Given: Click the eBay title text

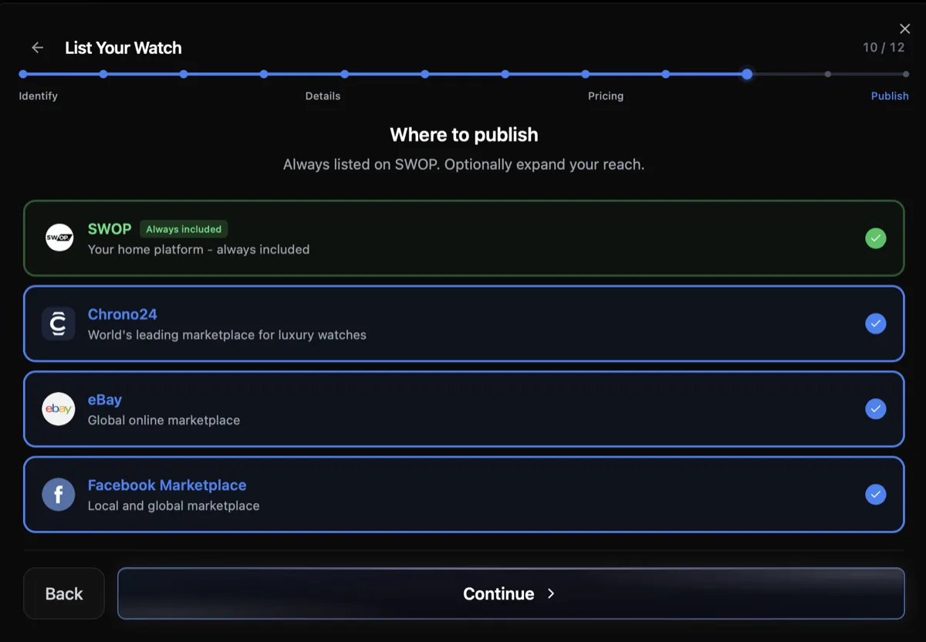Looking at the screenshot, I should (x=105, y=400).
